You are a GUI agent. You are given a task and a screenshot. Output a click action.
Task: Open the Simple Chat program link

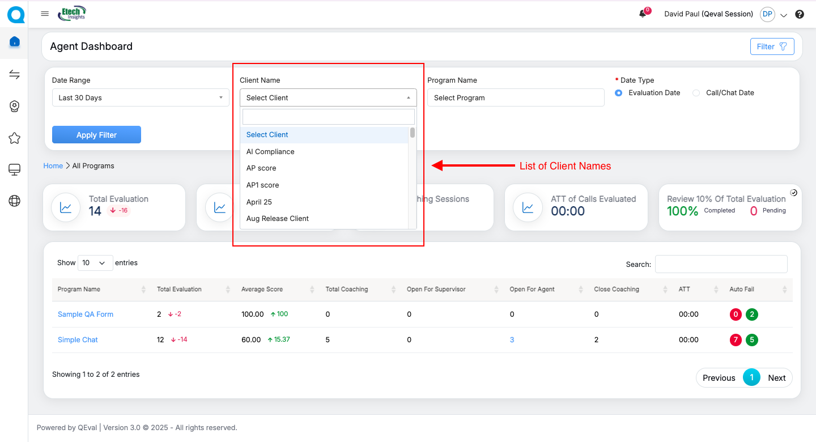coord(78,340)
